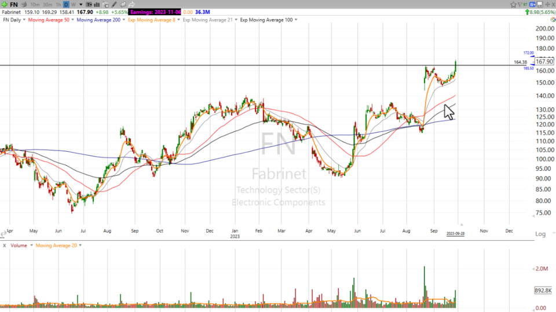The width and height of the screenshot is (556, 312).
Task: Click the time axis arrow marker near October
Action: [x=462, y=225]
